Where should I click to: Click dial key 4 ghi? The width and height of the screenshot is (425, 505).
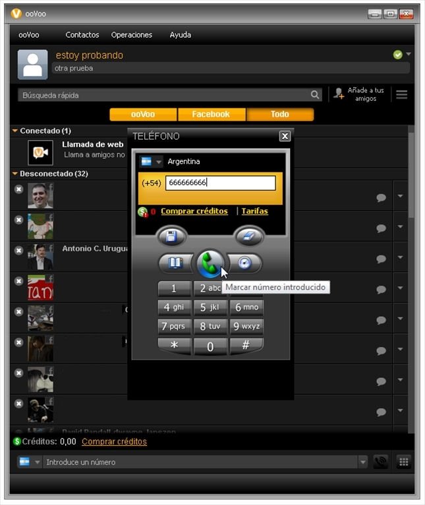click(174, 307)
